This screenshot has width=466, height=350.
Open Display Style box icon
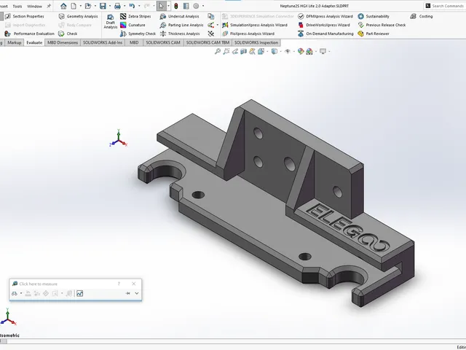tap(275, 52)
